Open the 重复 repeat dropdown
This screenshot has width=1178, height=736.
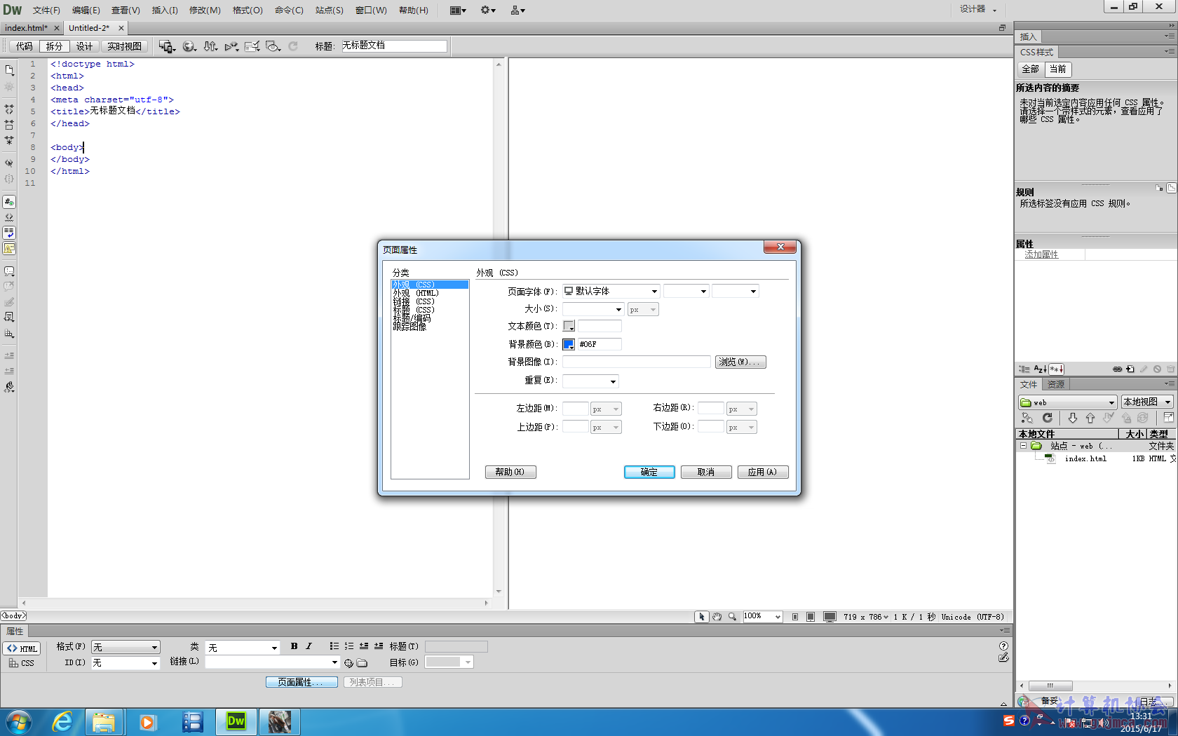pyautogui.click(x=590, y=381)
